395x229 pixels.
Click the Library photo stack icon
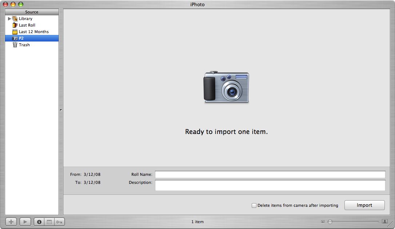click(15, 19)
